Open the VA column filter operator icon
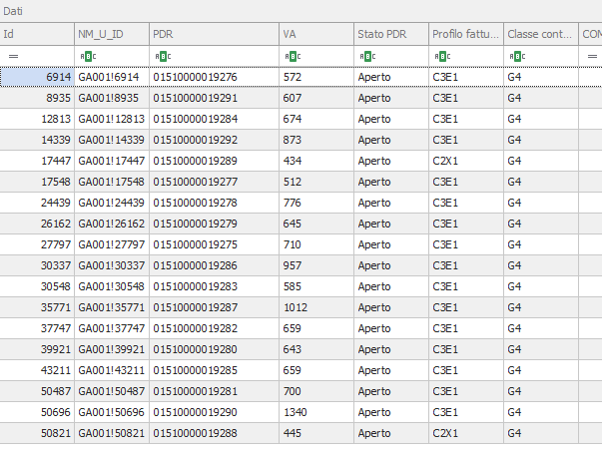 [293, 57]
